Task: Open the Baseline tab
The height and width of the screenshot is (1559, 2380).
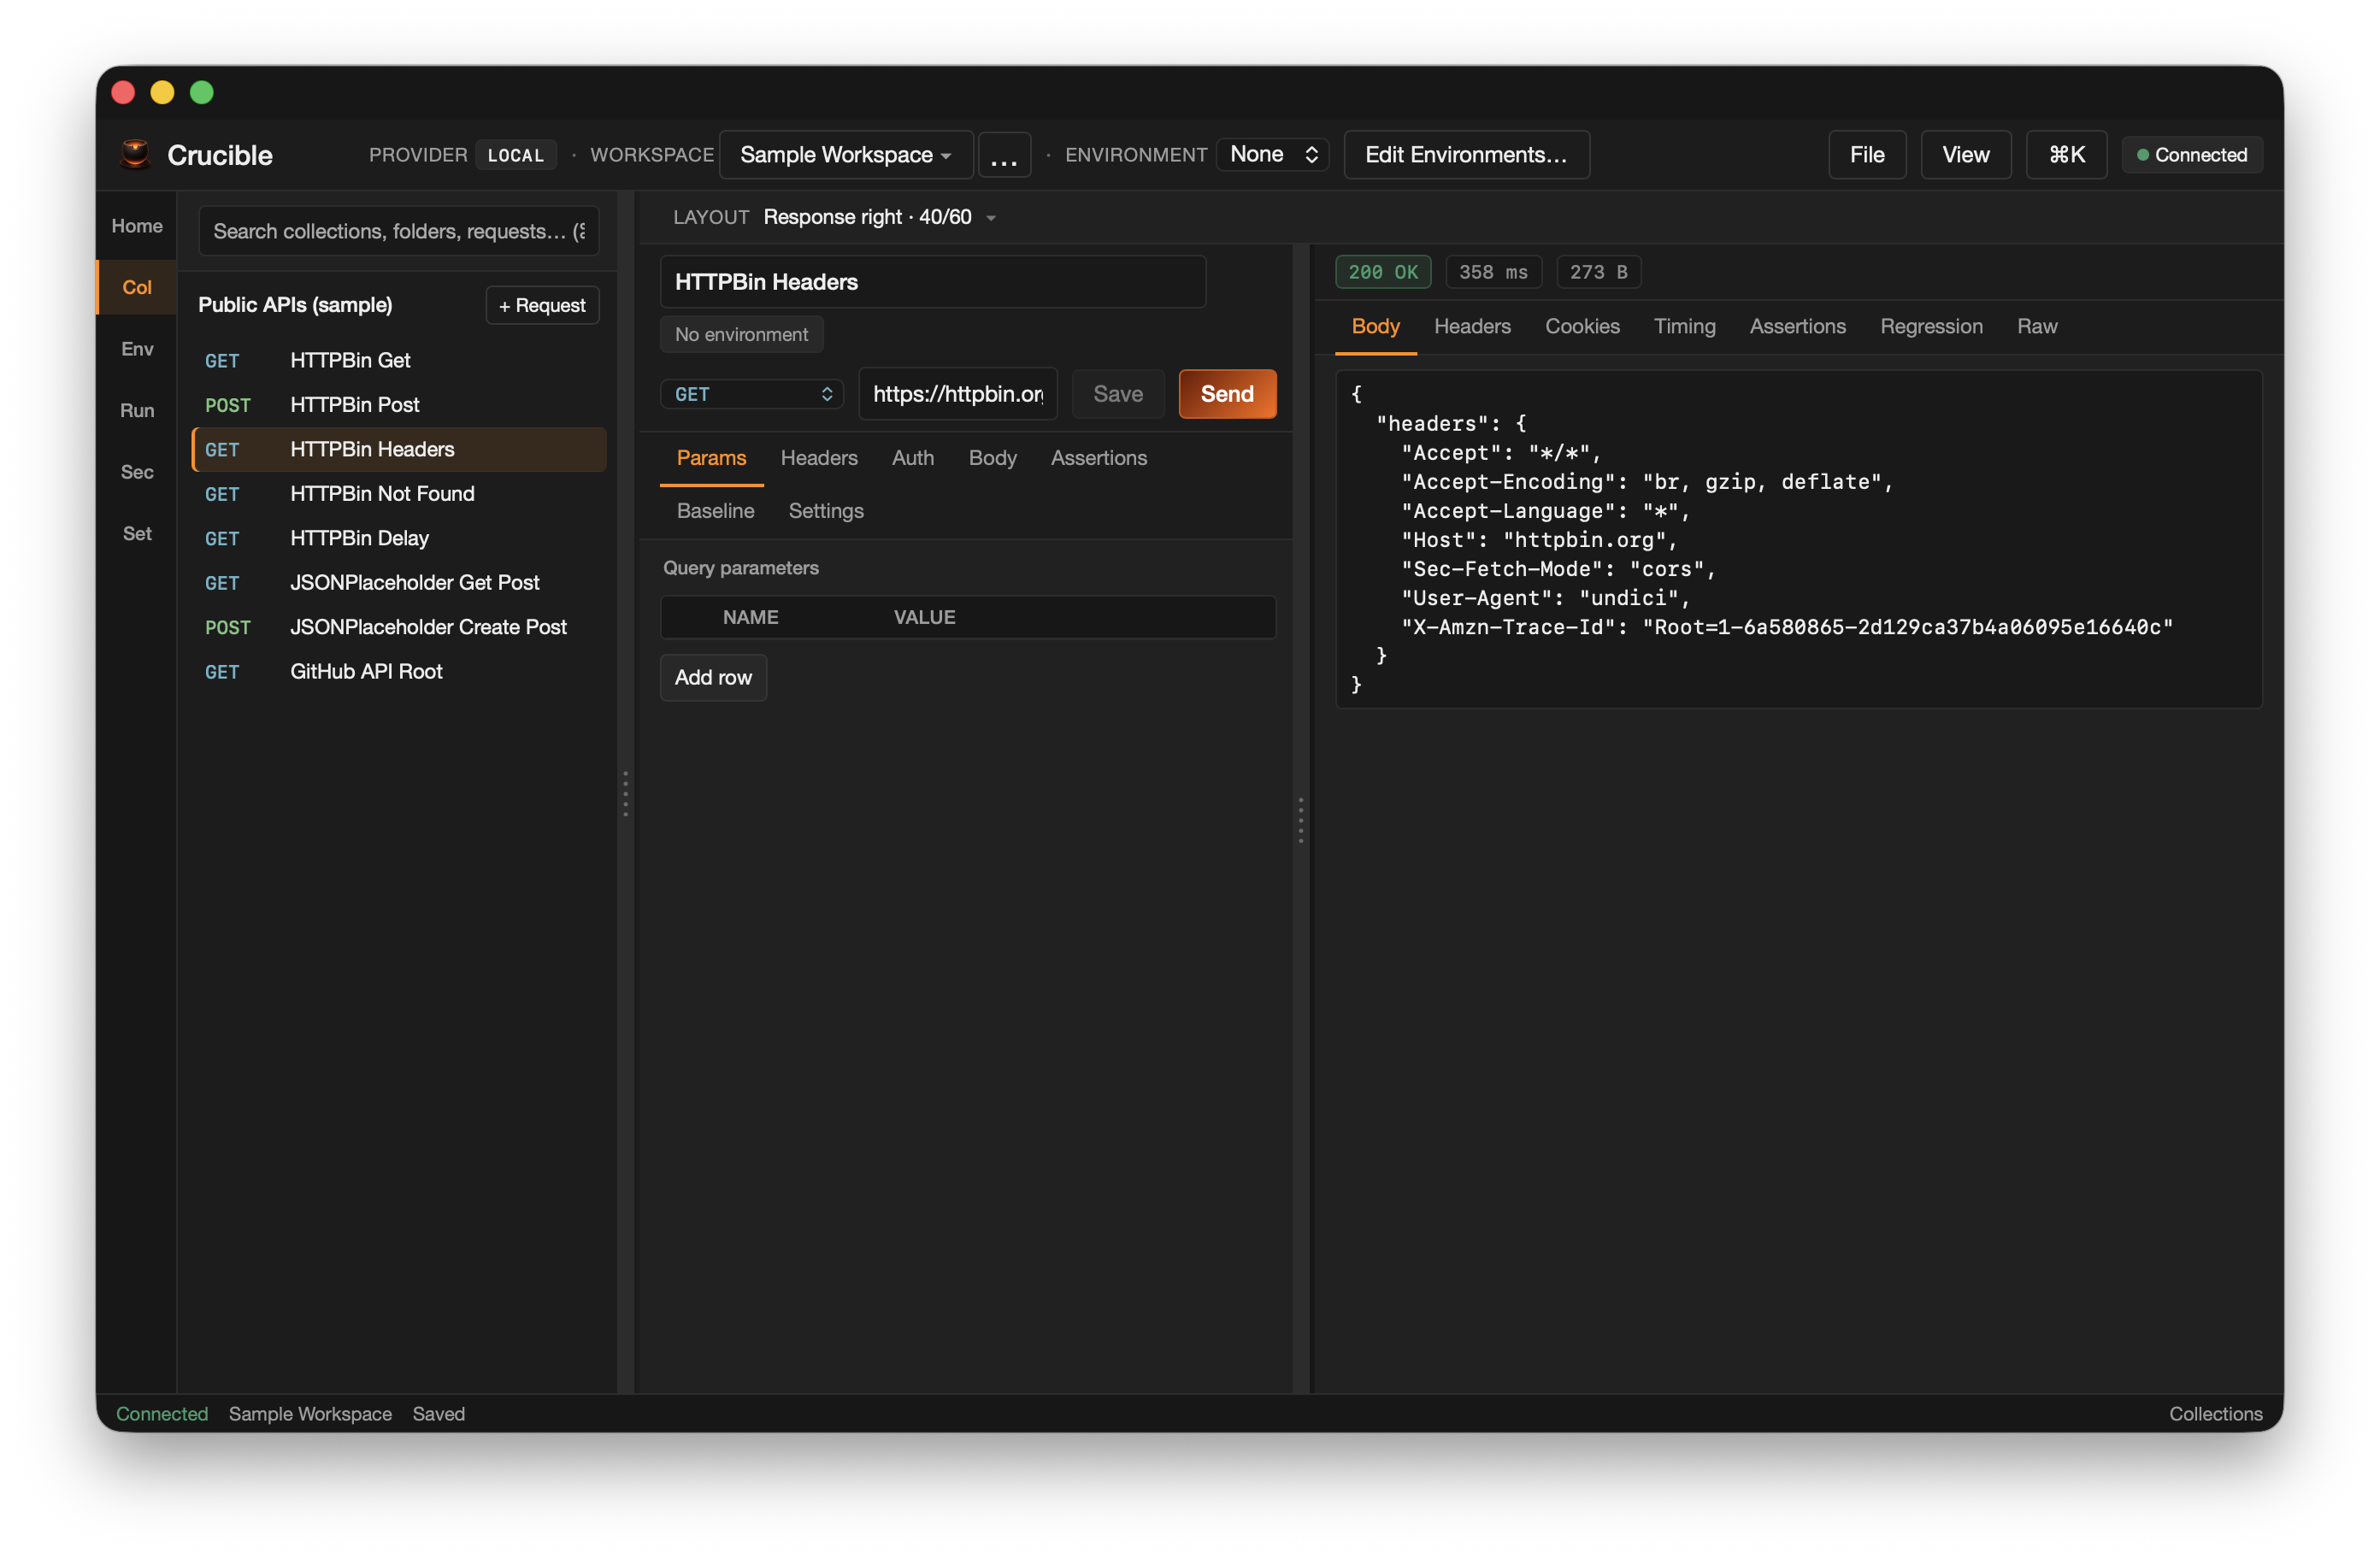Action: (x=715, y=511)
